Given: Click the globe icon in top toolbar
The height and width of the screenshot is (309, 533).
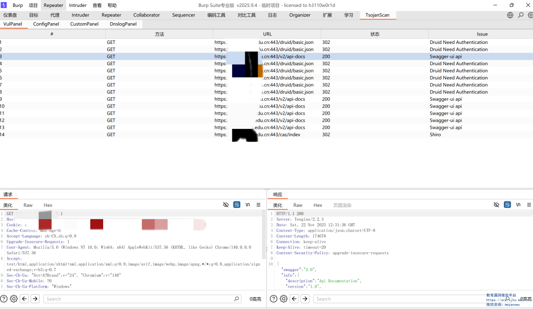Looking at the screenshot, I should point(510,15).
